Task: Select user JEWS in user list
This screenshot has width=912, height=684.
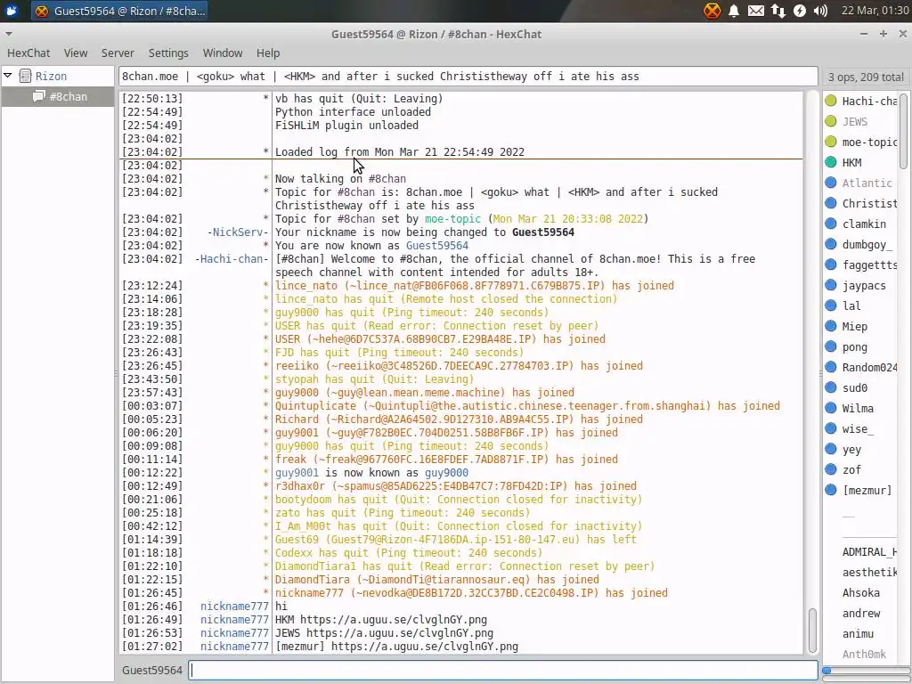Action: pos(854,121)
